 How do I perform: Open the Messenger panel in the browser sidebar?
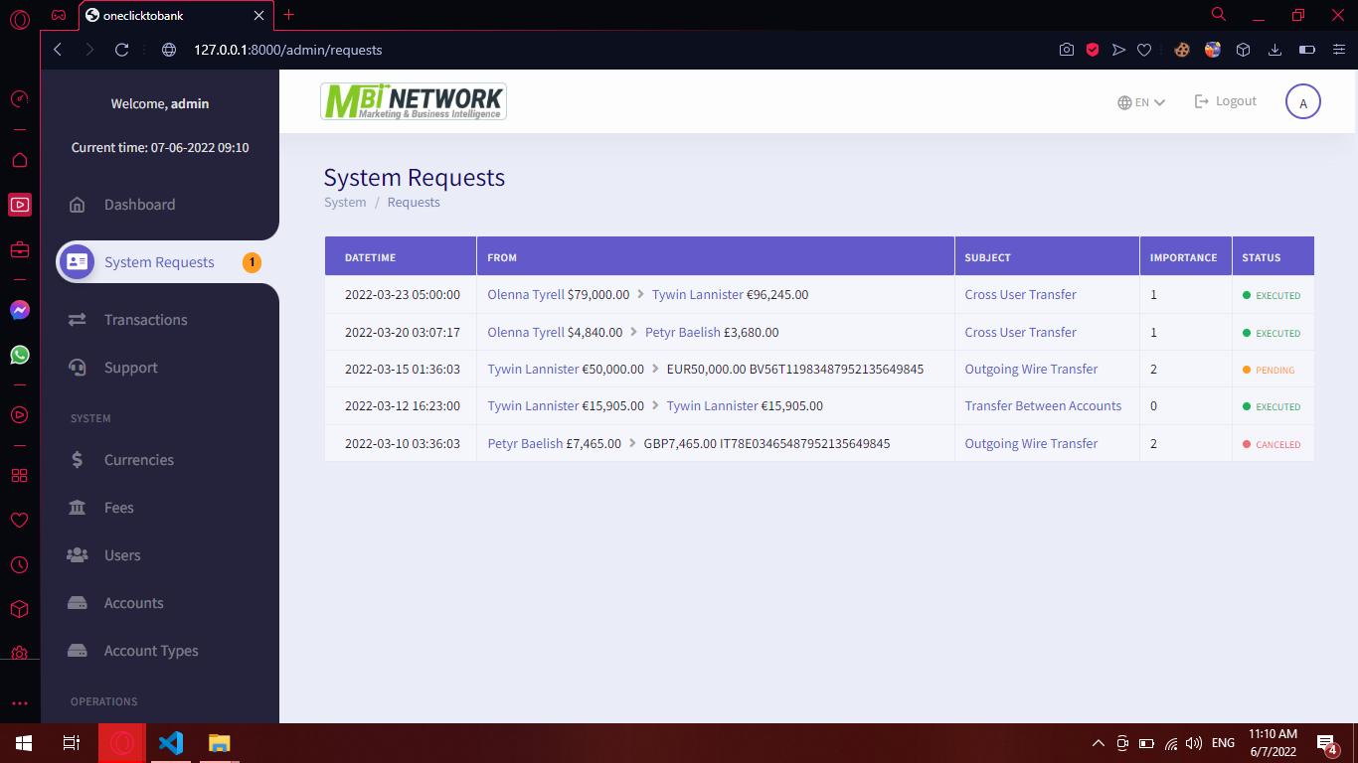20,310
